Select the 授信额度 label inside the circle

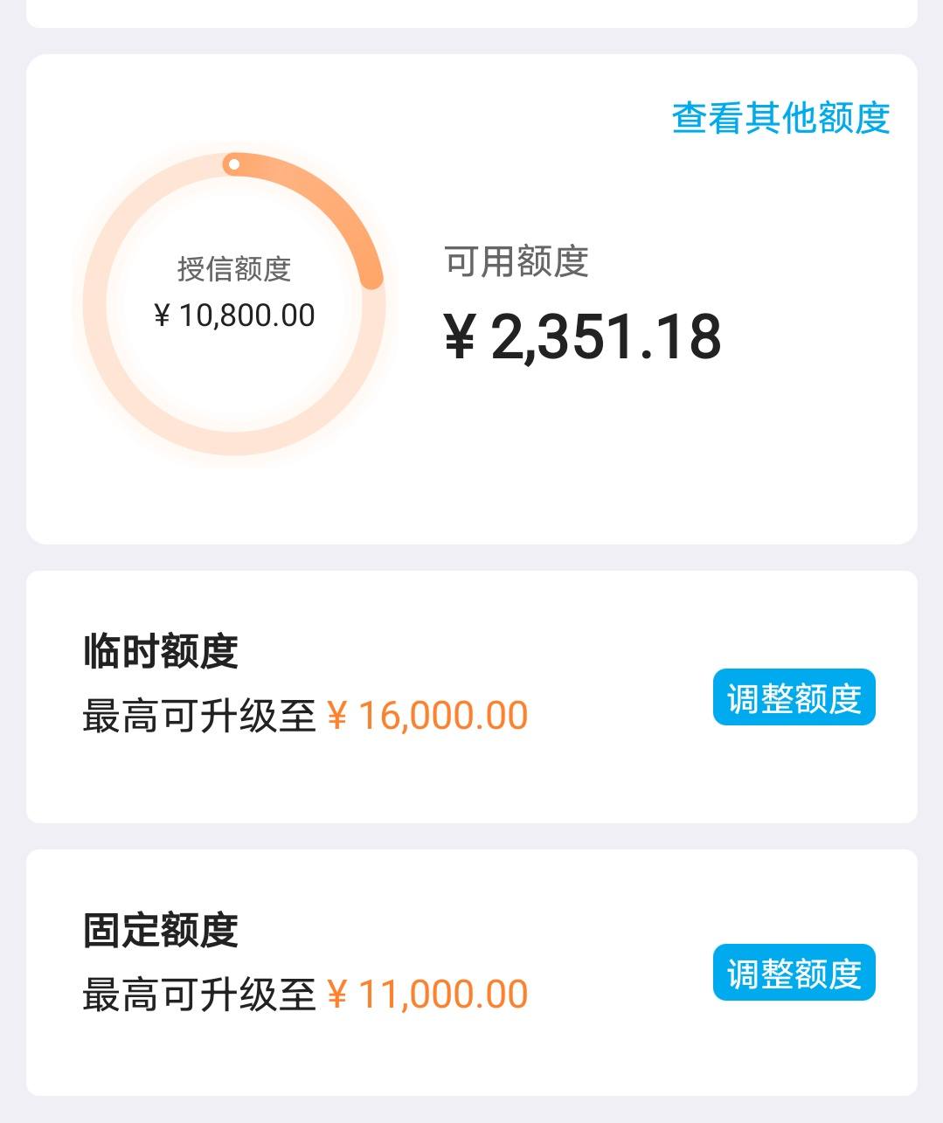pos(234,268)
